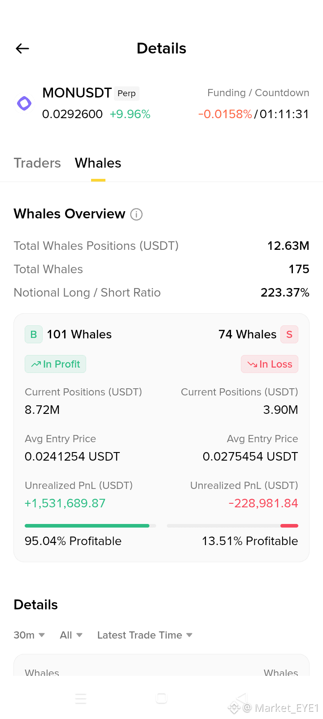This screenshot has height=719, width=323.
Task: Expand the All filter dropdown
Action: coord(71,635)
